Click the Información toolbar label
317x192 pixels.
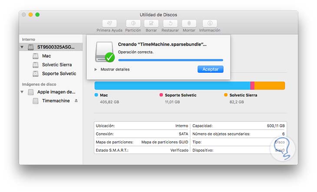tap(210, 30)
